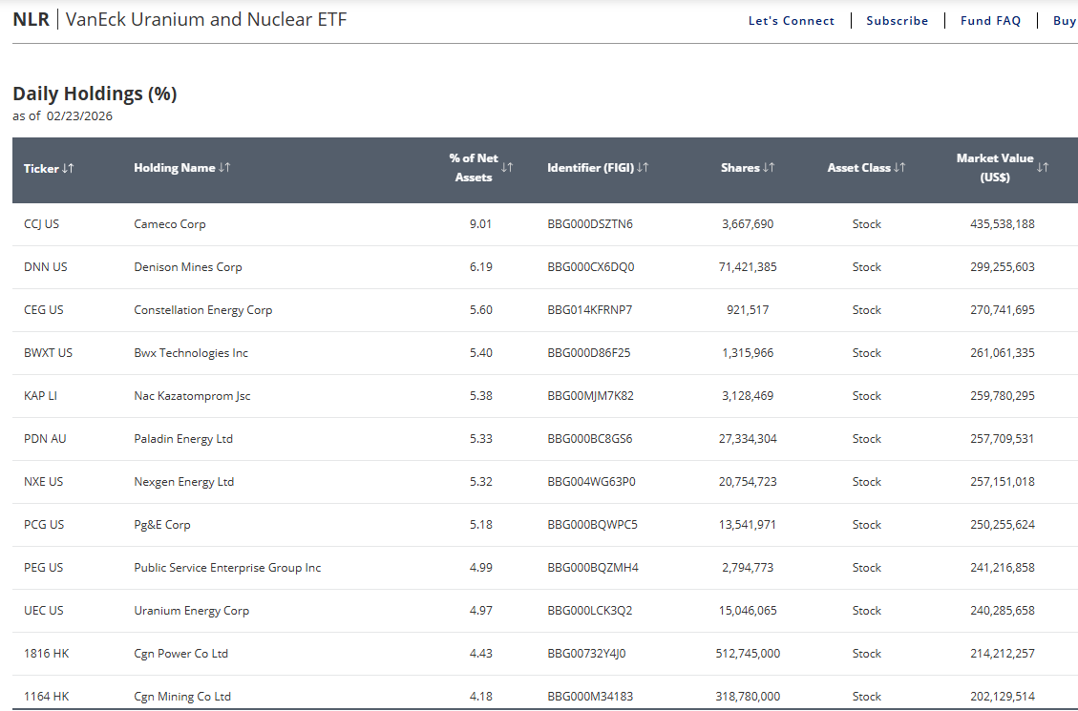Click the Daily Holdings (%) heading

click(95, 94)
